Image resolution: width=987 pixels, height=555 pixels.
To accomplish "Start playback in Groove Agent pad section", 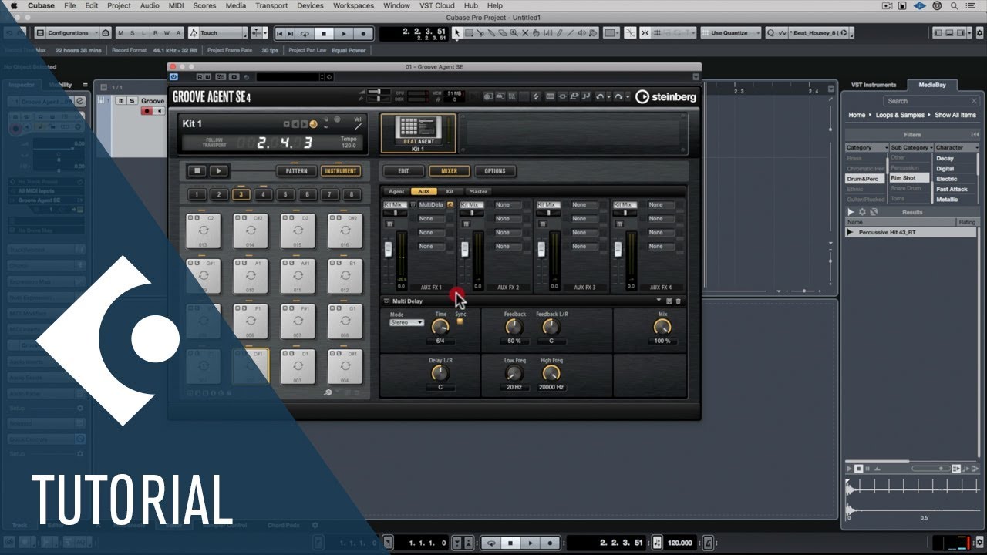I will tap(218, 171).
